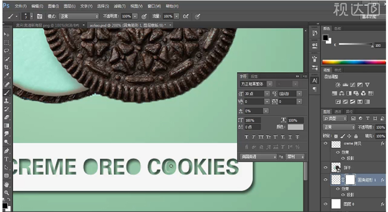388x212 pixels.
Task: Open the 滤镜(T) menu
Action: (x=119, y=6)
